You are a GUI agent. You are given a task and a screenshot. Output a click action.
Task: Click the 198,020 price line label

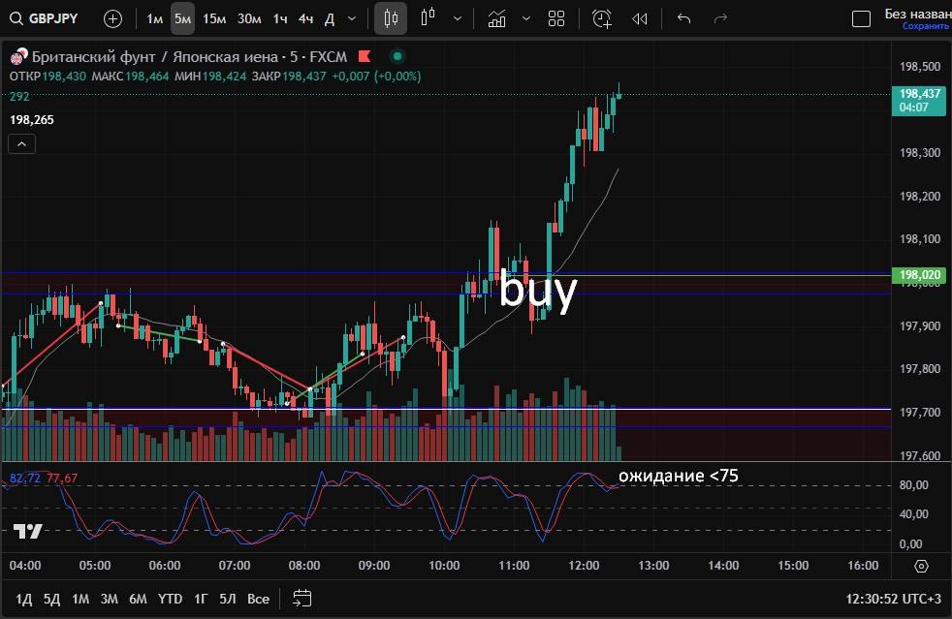click(x=919, y=275)
